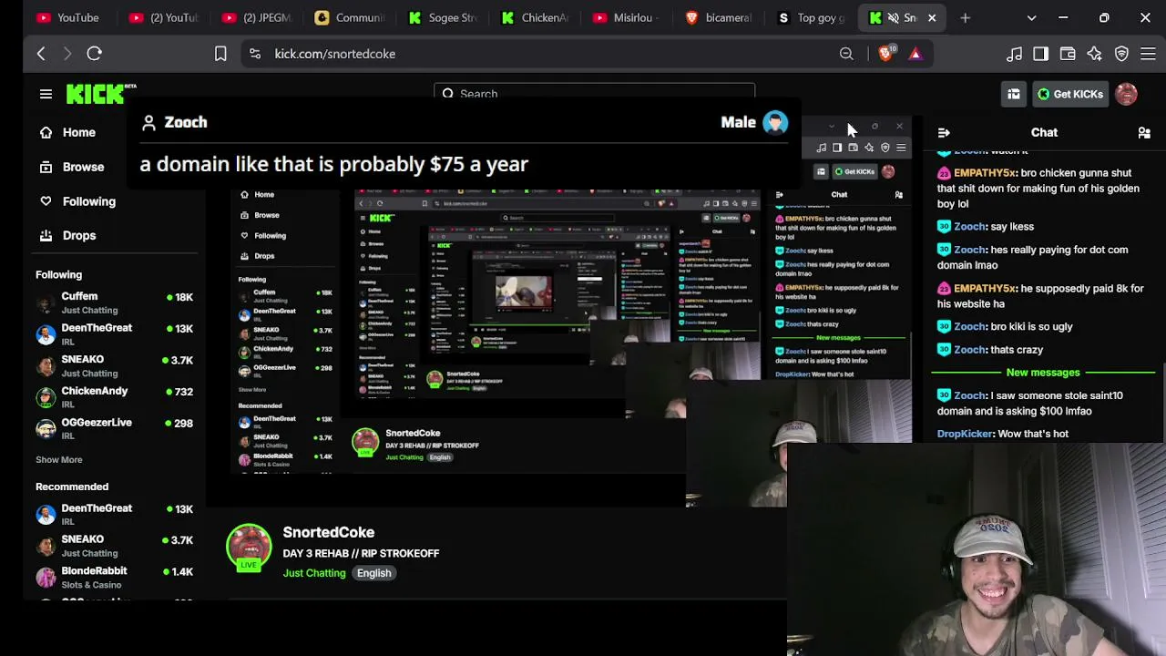Screen dimensions: 1166x656
Task: Go back to the previous page
Action: click(41, 54)
